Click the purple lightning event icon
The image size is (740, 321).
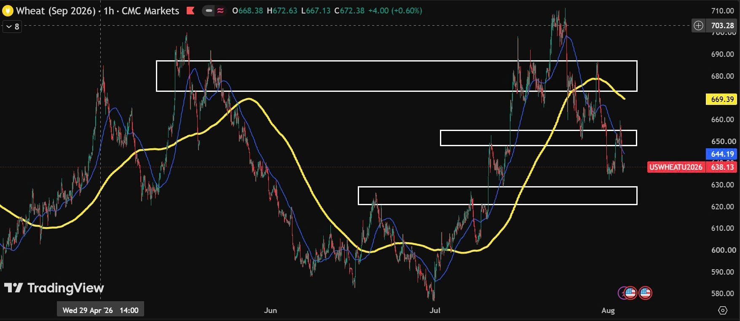621,293
